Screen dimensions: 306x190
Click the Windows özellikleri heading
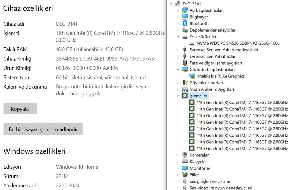tap(34, 151)
